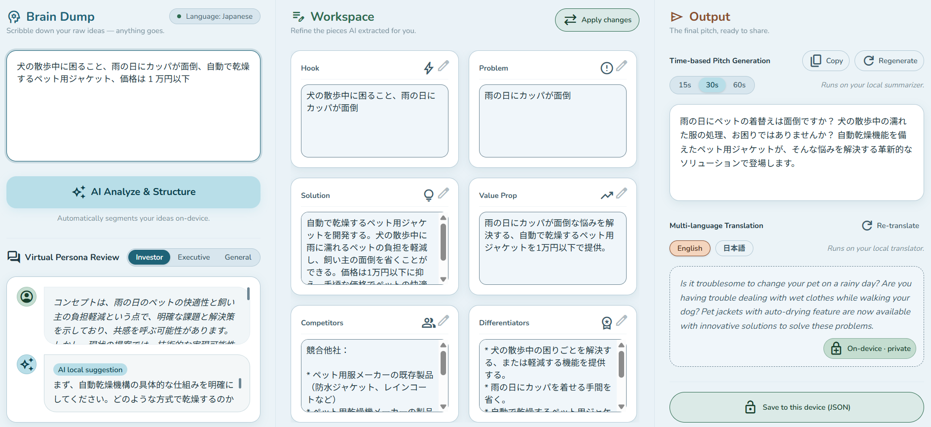Switch translation to 日本語
The image size is (931, 427).
click(x=734, y=248)
